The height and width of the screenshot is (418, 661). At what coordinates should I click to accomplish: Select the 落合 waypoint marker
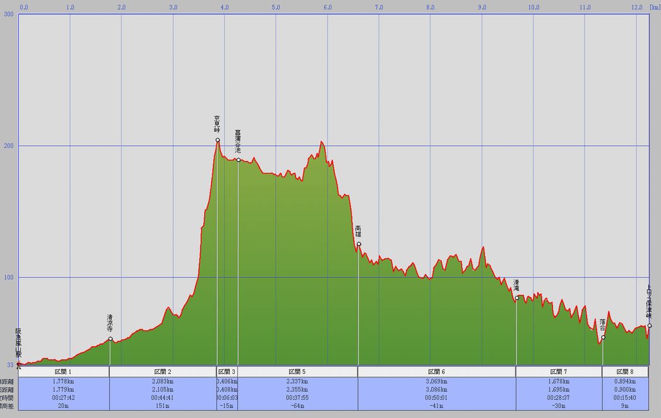[603, 337]
